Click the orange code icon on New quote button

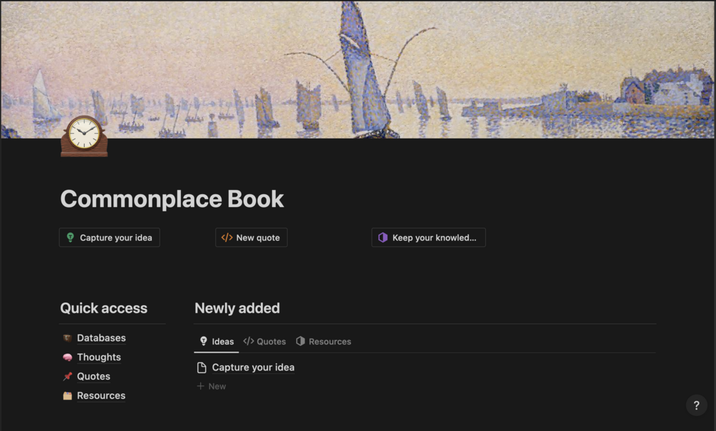(x=227, y=238)
